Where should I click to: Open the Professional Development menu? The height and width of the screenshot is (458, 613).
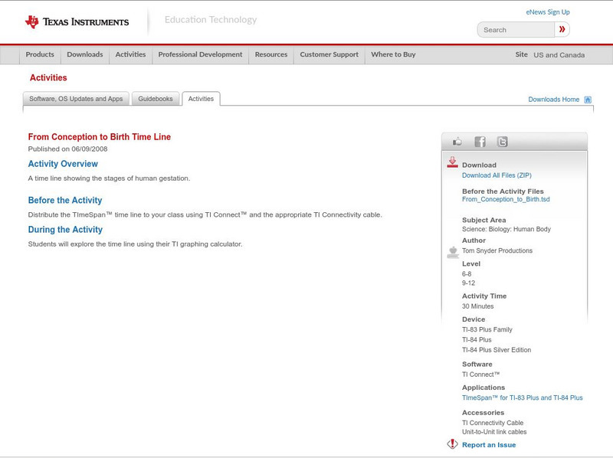click(200, 55)
